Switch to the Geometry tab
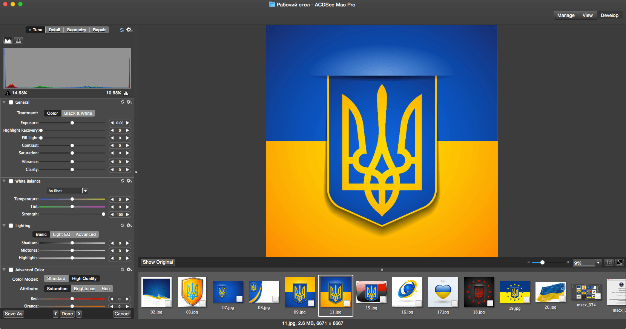The image size is (626, 329). [76, 30]
